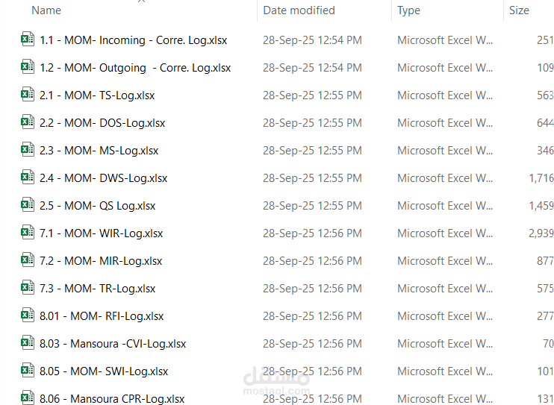Viewport: 554px width, 405px height.
Task: Choose file name 2.5 - MOM- QS Log.xlsx
Action: pyautogui.click(x=98, y=206)
